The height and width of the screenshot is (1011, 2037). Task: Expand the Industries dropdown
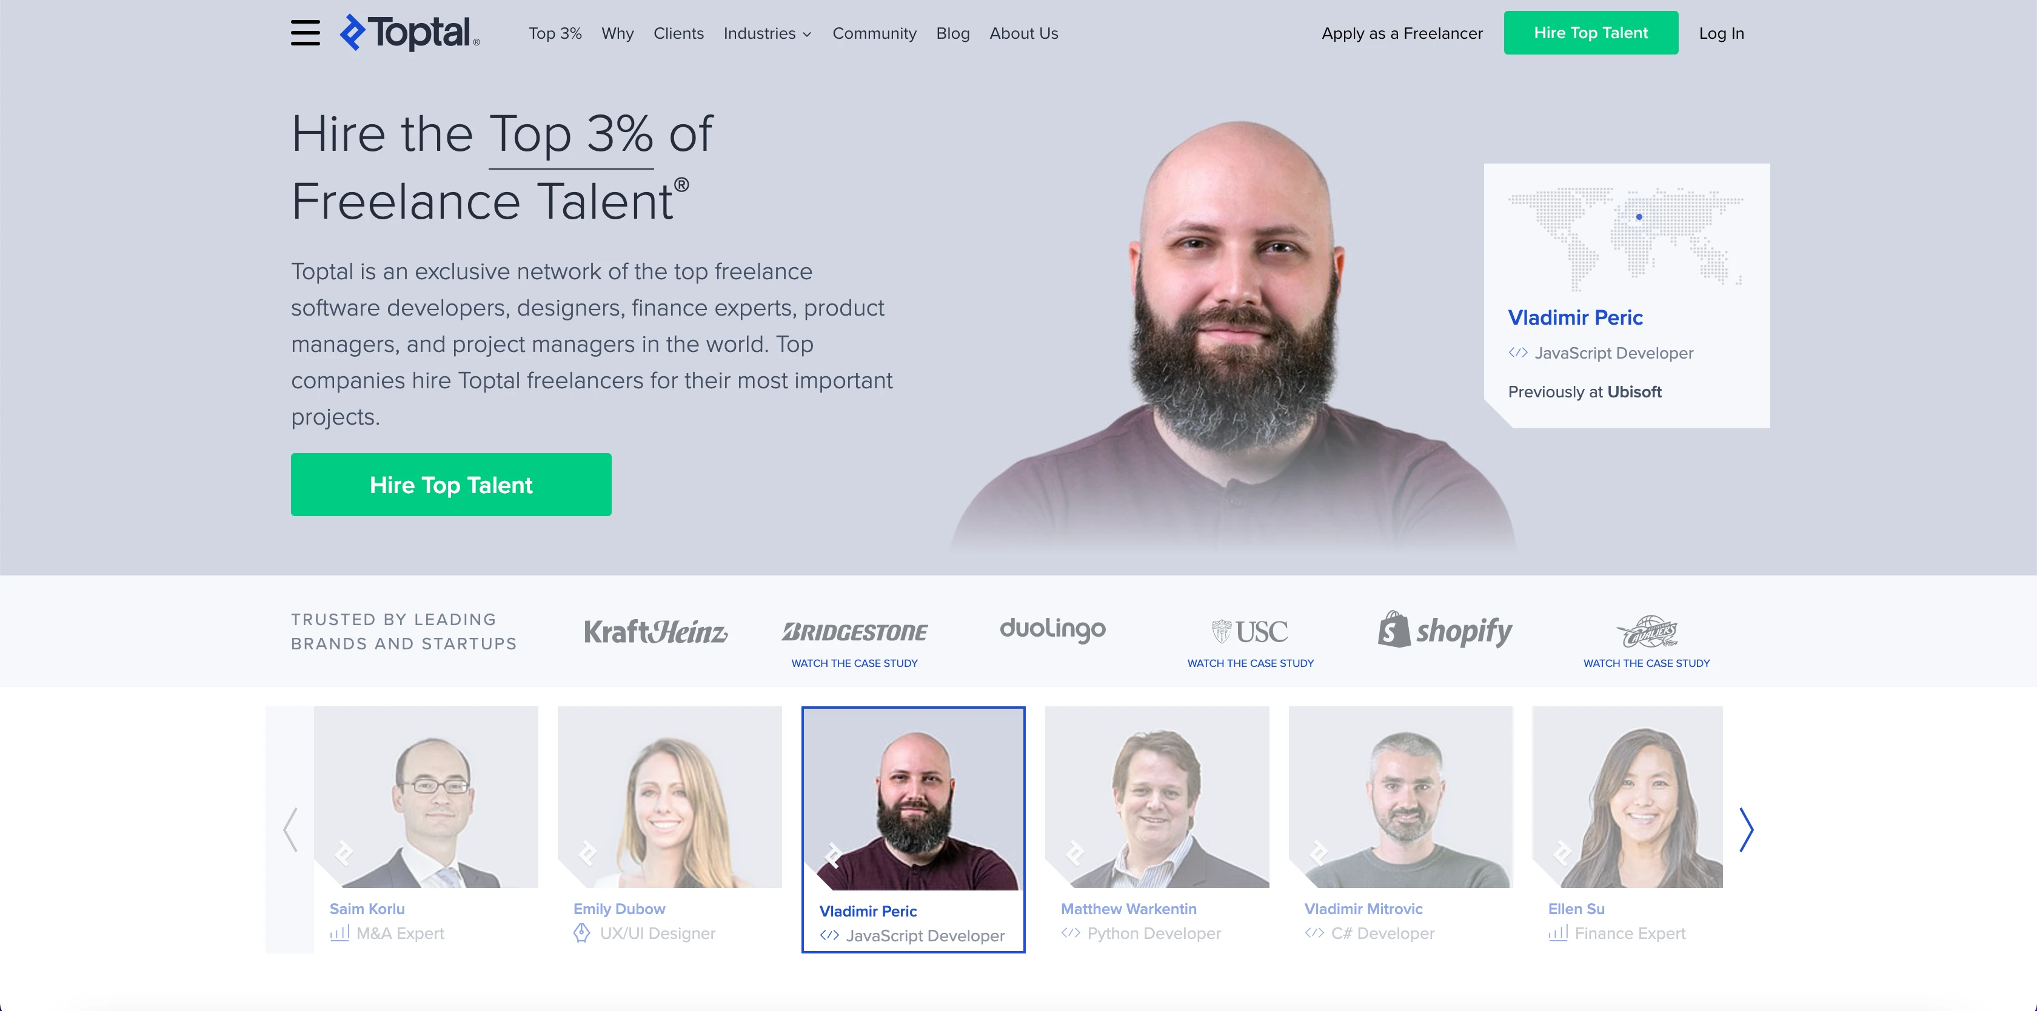767,33
